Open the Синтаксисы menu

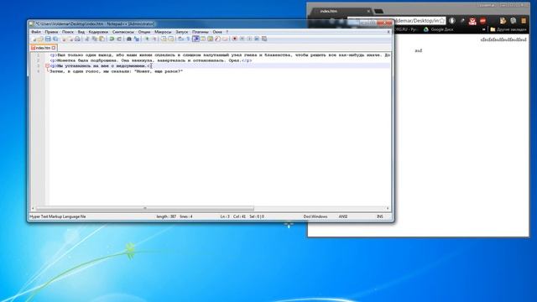coord(123,32)
